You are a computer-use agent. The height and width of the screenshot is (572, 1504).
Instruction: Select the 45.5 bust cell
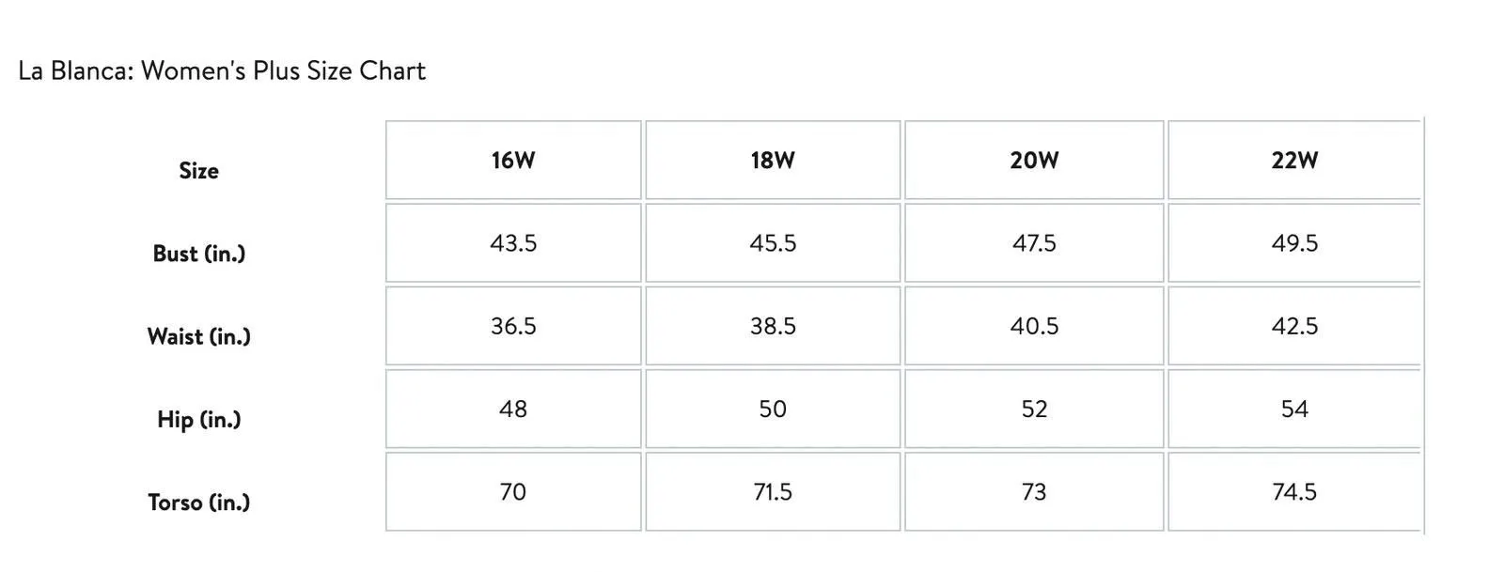[773, 243]
